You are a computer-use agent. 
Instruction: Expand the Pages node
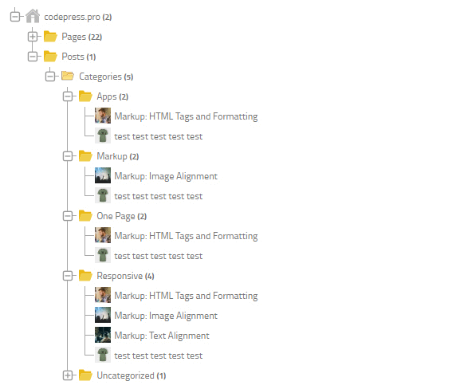(32, 37)
